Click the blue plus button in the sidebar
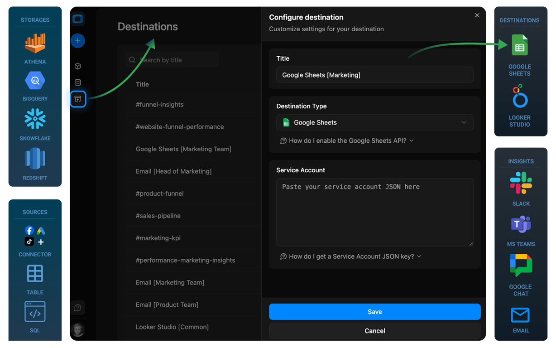The height and width of the screenshot is (348, 556). [78, 41]
